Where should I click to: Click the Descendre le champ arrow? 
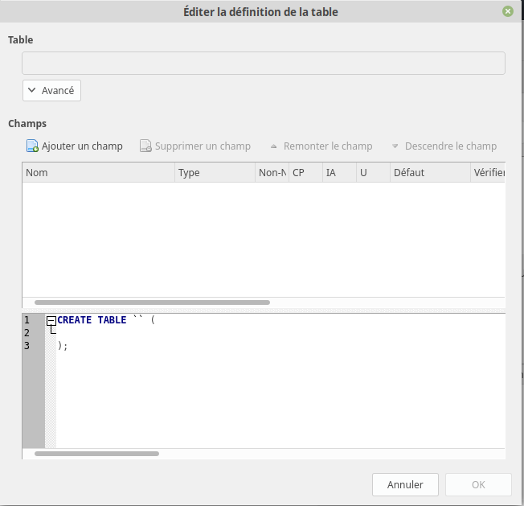pyautogui.click(x=395, y=146)
